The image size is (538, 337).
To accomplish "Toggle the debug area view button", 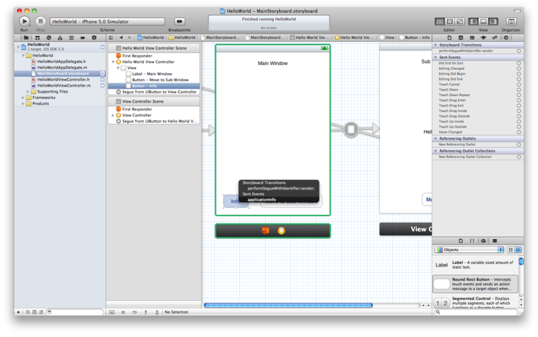I will click(x=484, y=21).
